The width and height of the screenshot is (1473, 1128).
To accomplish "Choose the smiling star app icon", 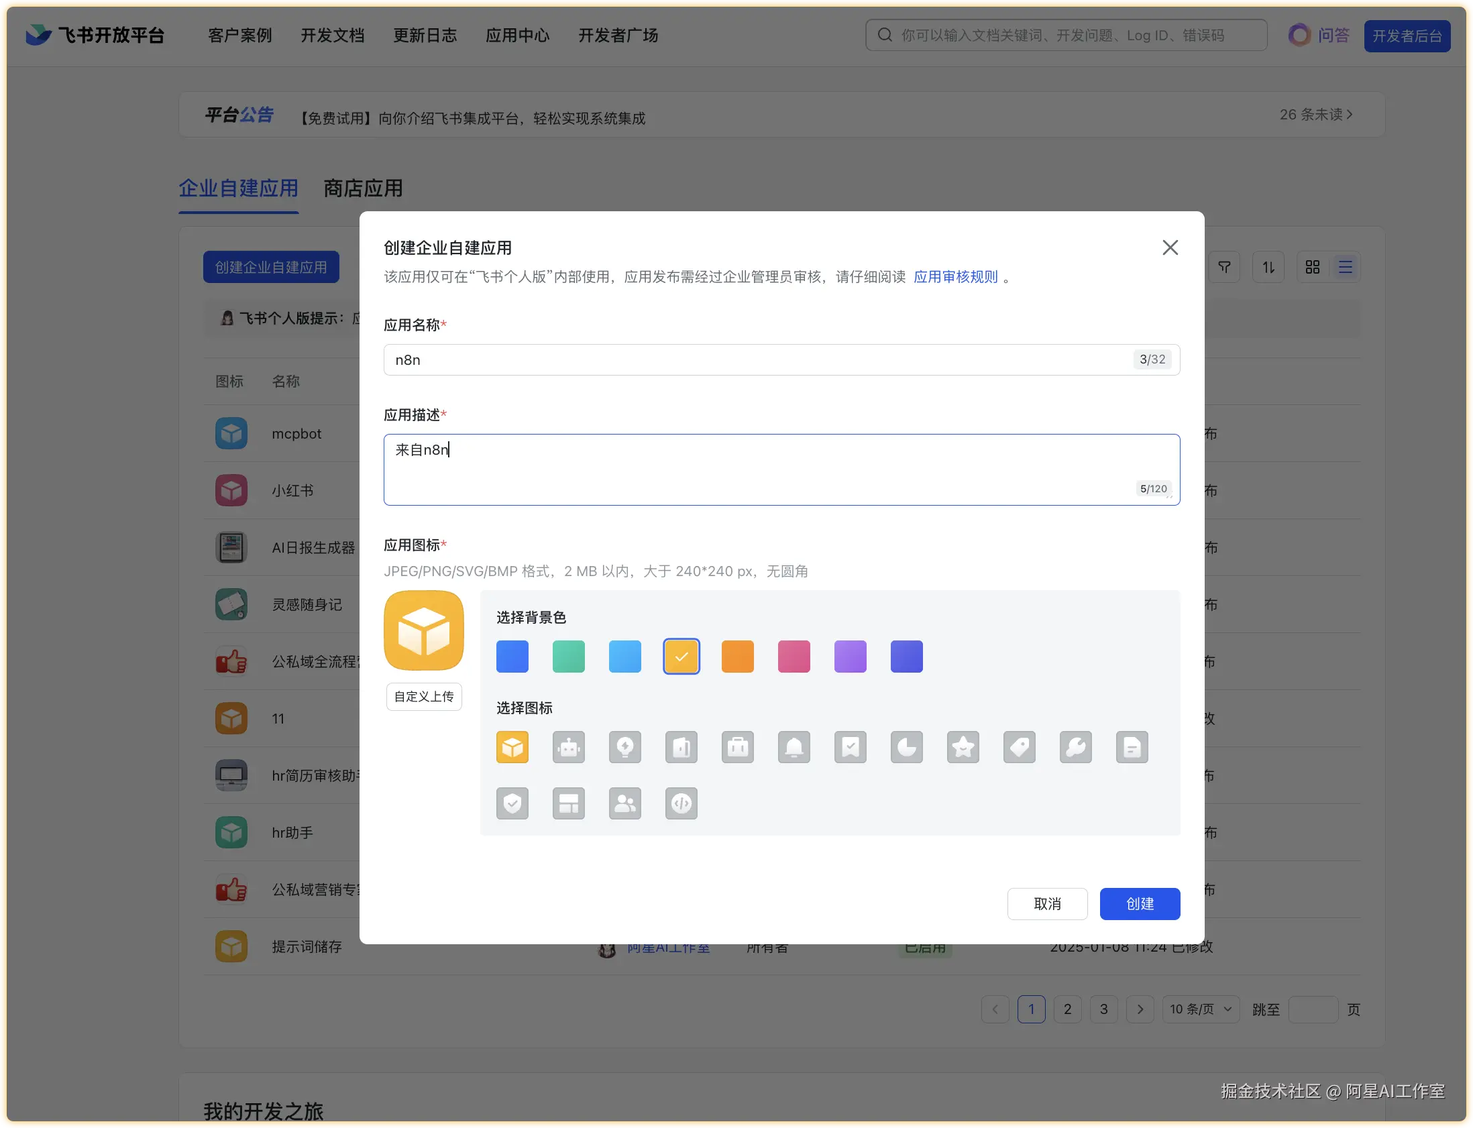I will [963, 747].
